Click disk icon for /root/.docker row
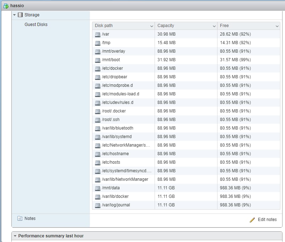 98,111
